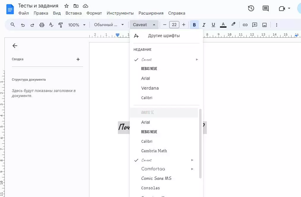Select the paint format roller tool
The image size is (301, 197).
pos(61,25)
